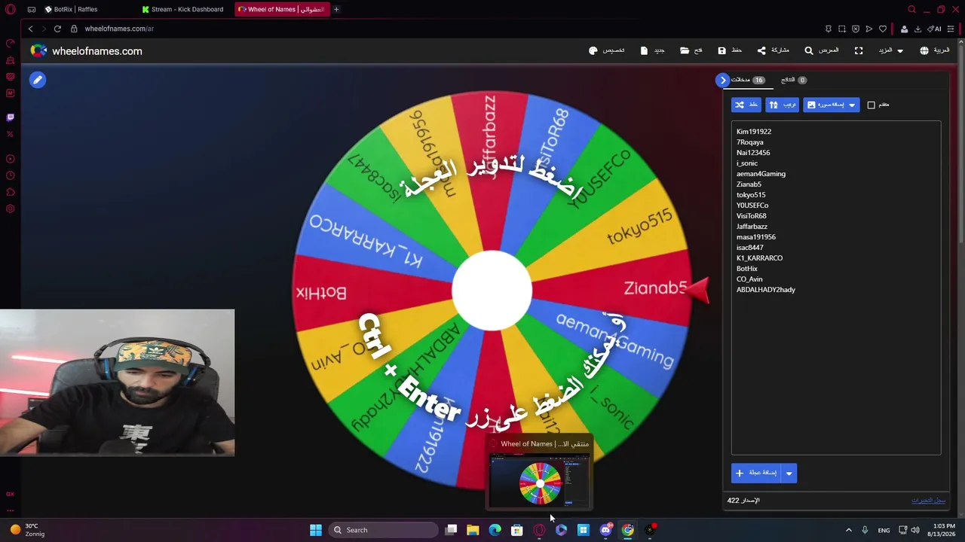Image resolution: width=965 pixels, height=542 pixels.
Task: Open a new browser tab with plus
Action: tap(336, 9)
